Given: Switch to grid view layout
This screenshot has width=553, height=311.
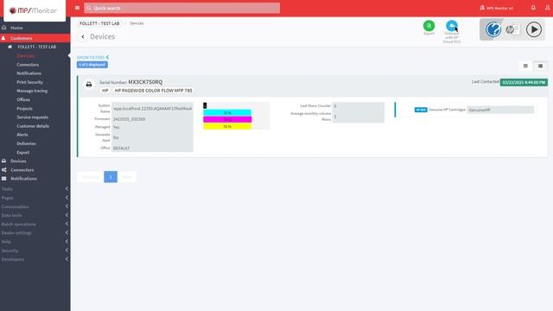Looking at the screenshot, I should click(525, 66).
